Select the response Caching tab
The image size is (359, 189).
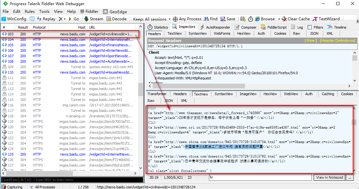click(x=328, y=94)
